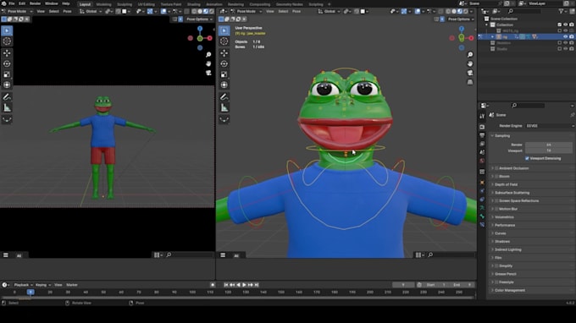Select the Scale tool in left viewport
The width and height of the screenshot is (576, 323).
7,74
